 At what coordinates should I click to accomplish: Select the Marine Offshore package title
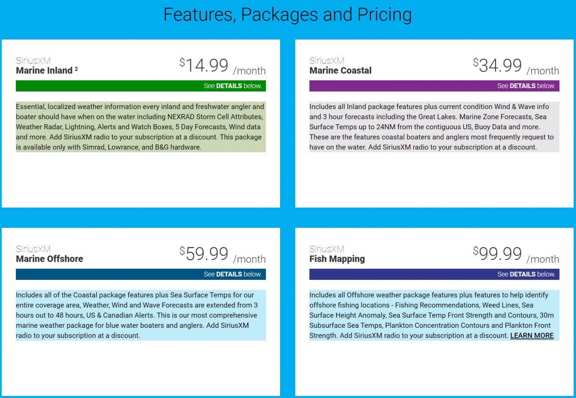[x=49, y=259]
